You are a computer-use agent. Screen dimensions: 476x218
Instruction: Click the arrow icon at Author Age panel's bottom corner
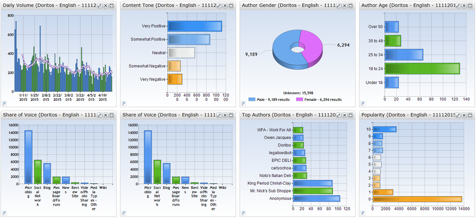coord(363,104)
